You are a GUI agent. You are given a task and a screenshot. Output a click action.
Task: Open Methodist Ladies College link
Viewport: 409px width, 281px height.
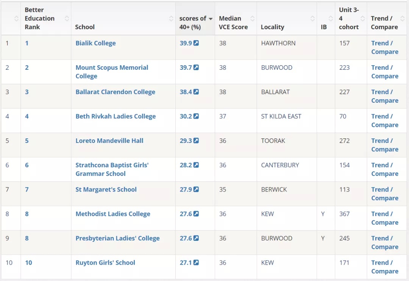[x=113, y=213]
